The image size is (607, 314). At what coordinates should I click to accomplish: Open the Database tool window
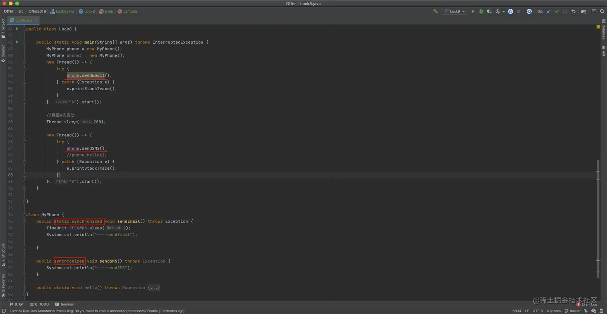point(603,30)
